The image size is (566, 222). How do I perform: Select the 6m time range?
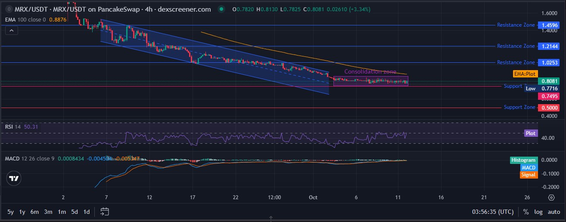35,212
